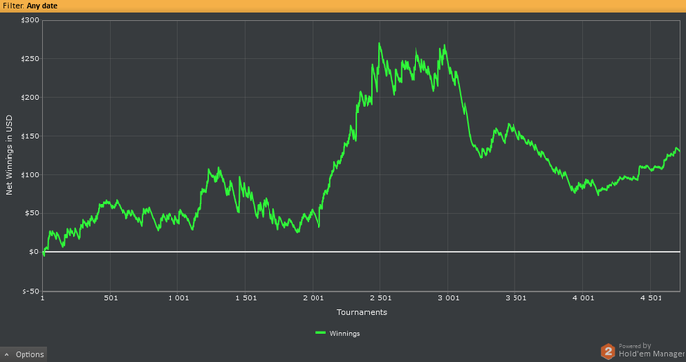Click the '2 001' x-axis label
Viewport: 686px width, 362px height.
click(313, 298)
